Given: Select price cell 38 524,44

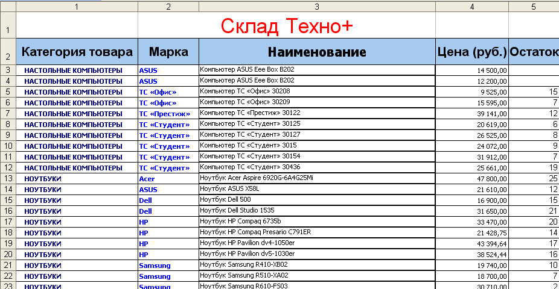Looking at the screenshot, I should (472, 255).
